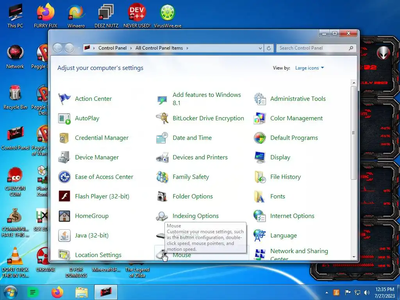The height and width of the screenshot is (300, 400).
Task: Open File Explorer from the taskbar
Action: tap(81, 292)
